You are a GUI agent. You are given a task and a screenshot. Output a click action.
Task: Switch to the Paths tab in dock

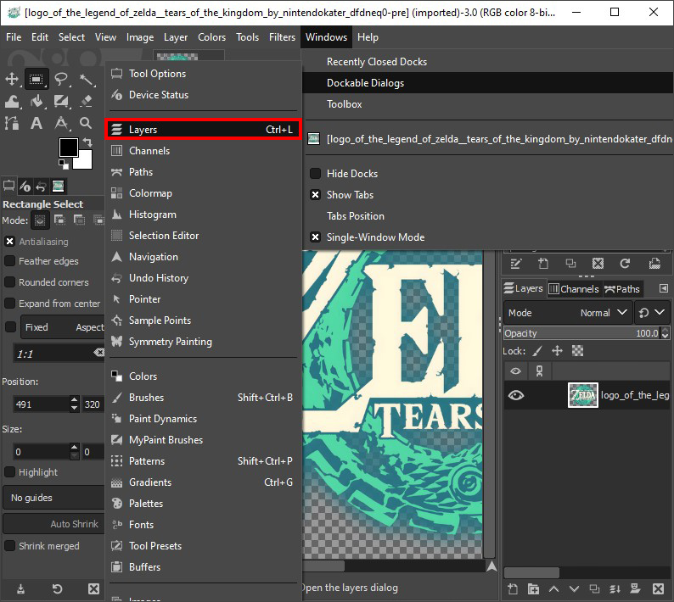tap(623, 289)
